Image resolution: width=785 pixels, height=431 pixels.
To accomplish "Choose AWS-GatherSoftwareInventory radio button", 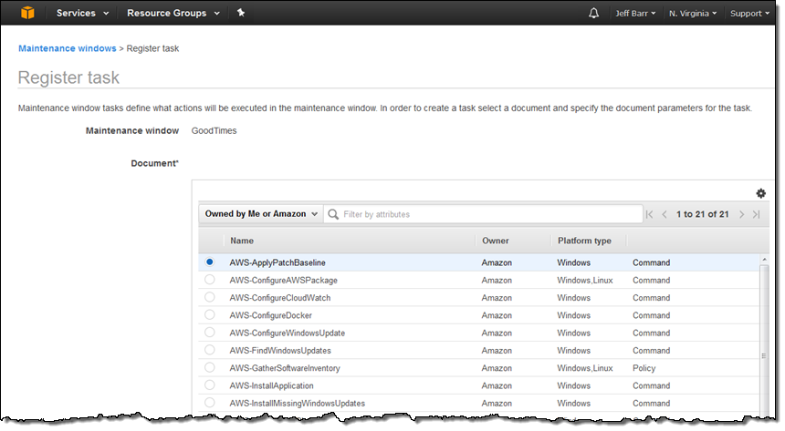I will pos(210,368).
